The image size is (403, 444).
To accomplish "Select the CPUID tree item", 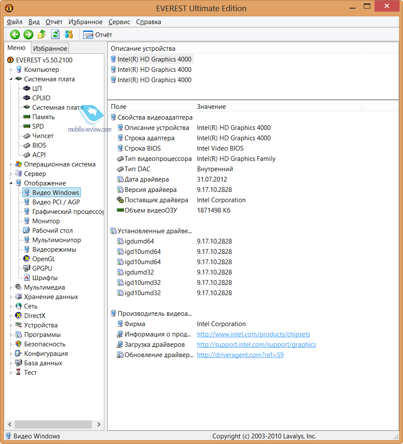I will [41, 98].
